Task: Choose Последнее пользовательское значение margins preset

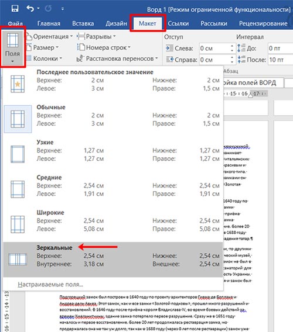Action: point(113,84)
